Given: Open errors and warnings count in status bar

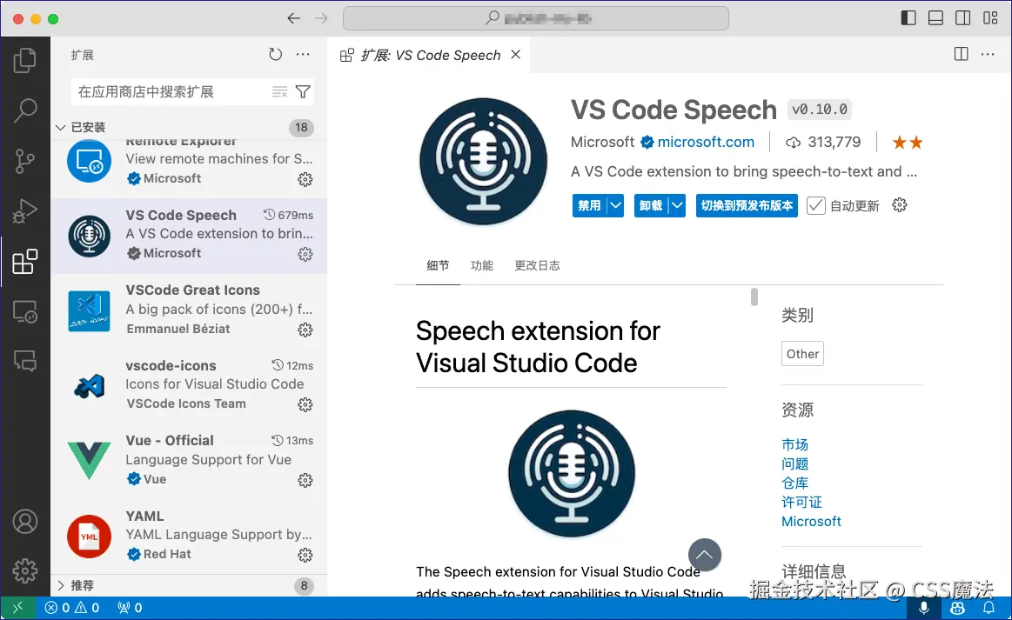Looking at the screenshot, I should [71, 608].
